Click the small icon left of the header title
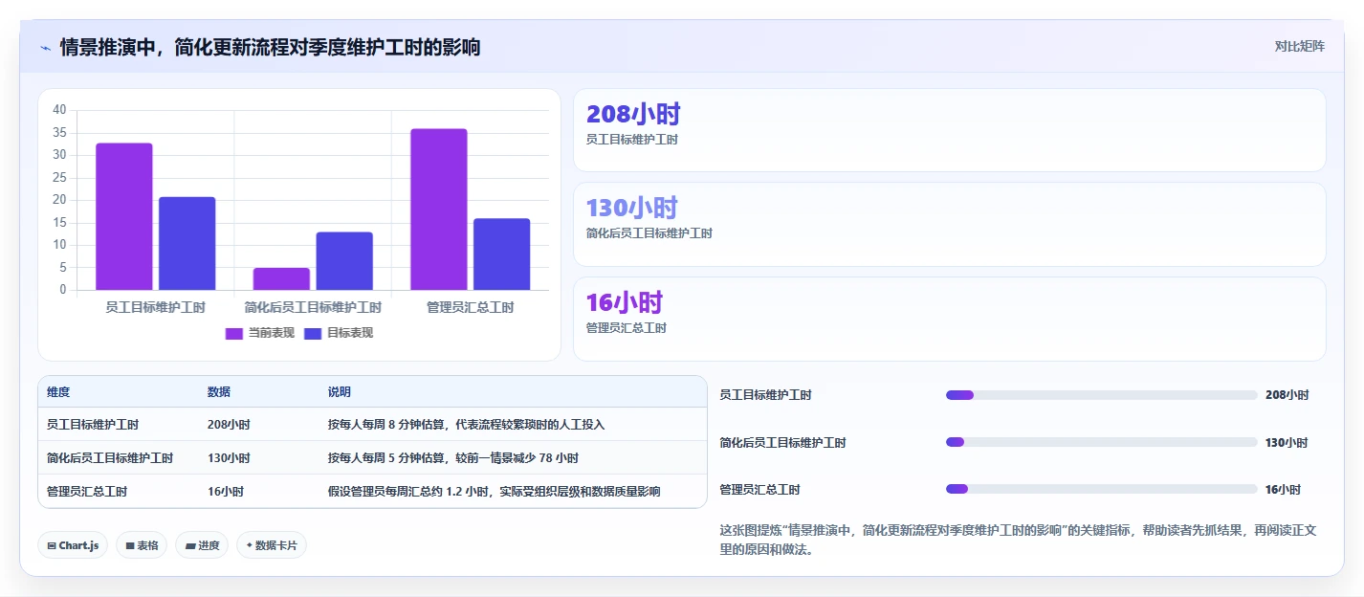Viewport: 1364px width, 597px height. click(x=45, y=48)
